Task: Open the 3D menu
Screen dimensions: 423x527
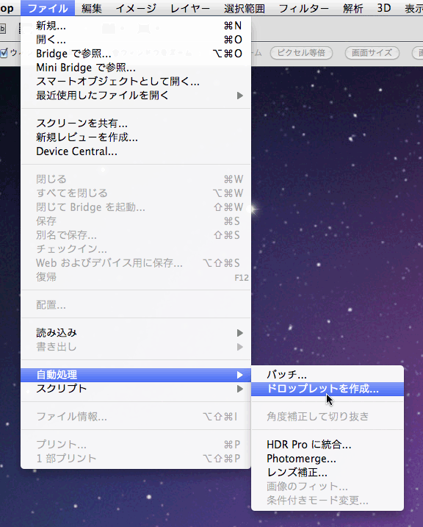Action: pyautogui.click(x=384, y=8)
